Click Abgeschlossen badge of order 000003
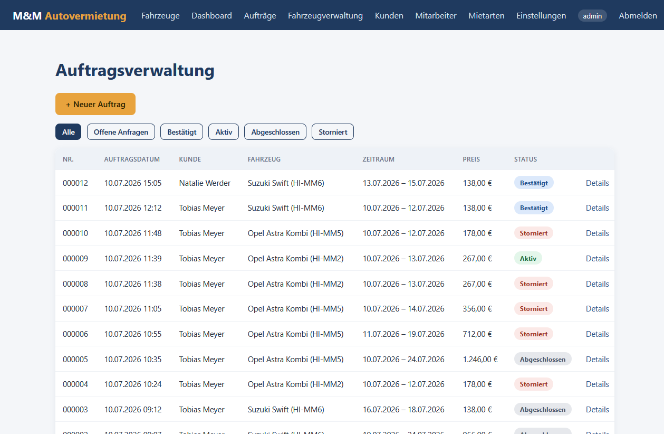 [543, 410]
